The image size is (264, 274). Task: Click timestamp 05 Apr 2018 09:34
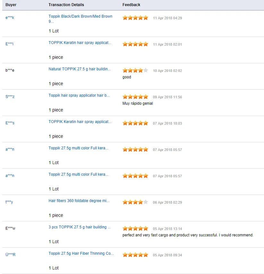pyautogui.click(x=167, y=255)
